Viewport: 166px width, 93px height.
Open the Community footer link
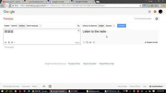click(26, 86)
